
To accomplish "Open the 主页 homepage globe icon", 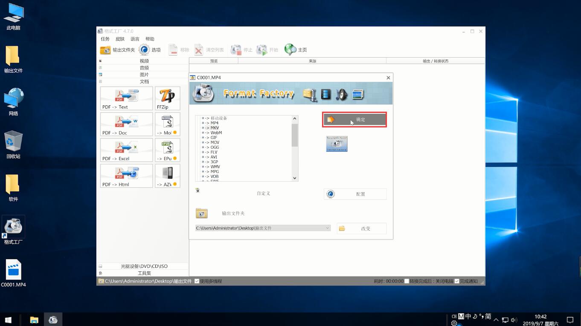I will pos(290,50).
